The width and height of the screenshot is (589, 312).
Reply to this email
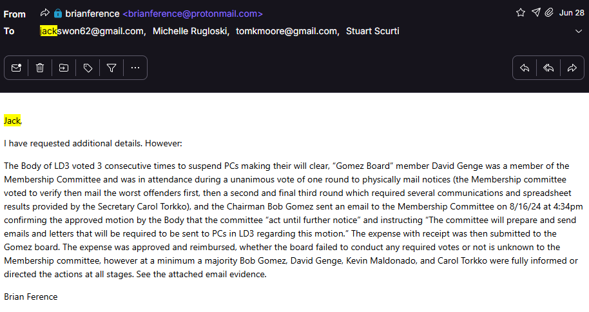coord(525,68)
